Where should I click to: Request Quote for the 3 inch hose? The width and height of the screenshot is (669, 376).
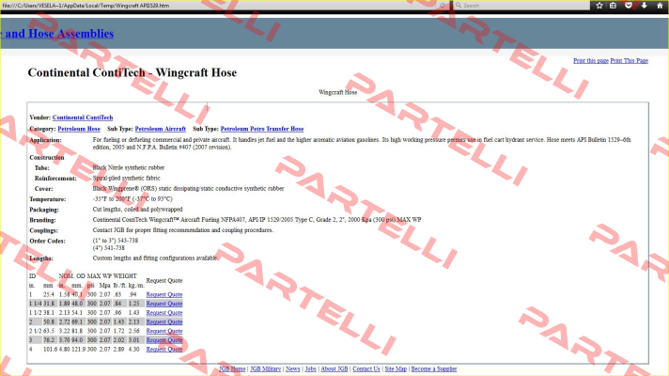point(164,340)
